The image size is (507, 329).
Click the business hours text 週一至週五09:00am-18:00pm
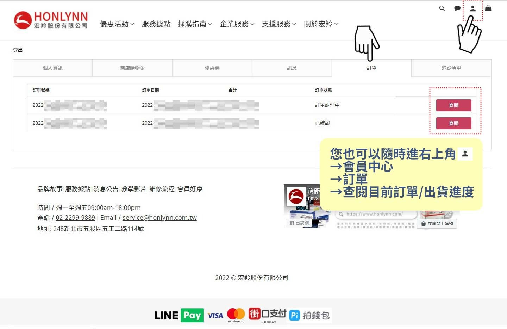[x=98, y=208]
